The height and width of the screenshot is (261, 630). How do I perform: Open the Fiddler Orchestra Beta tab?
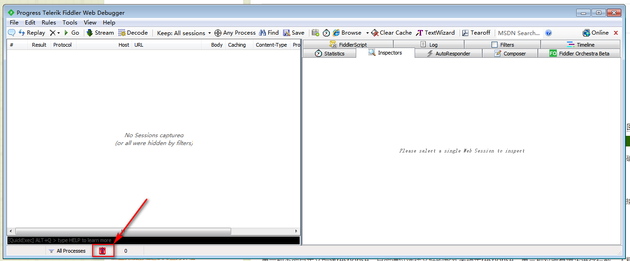click(x=579, y=54)
